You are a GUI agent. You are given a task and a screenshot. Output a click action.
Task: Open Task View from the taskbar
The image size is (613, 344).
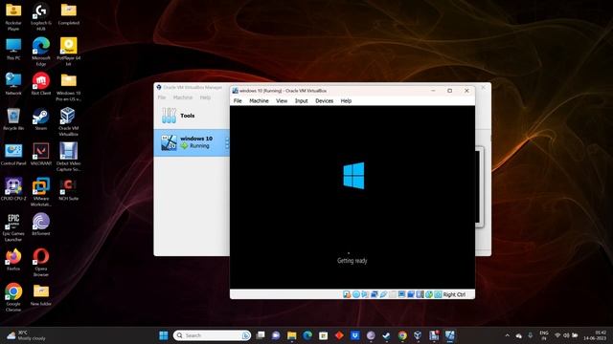[261, 335]
